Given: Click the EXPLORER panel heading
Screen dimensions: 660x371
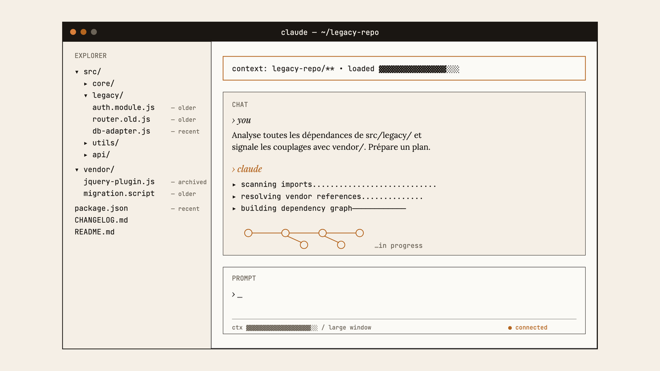Looking at the screenshot, I should click(91, 56).
